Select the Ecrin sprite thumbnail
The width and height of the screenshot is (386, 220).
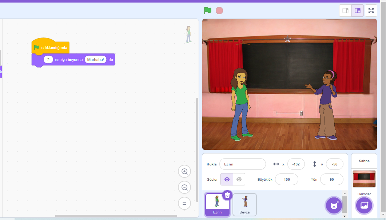coord(217,204)
